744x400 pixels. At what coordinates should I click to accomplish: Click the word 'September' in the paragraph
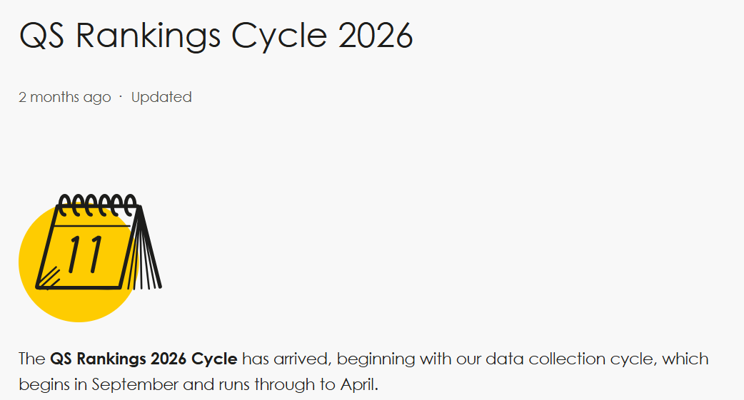(x=135, y=384)
